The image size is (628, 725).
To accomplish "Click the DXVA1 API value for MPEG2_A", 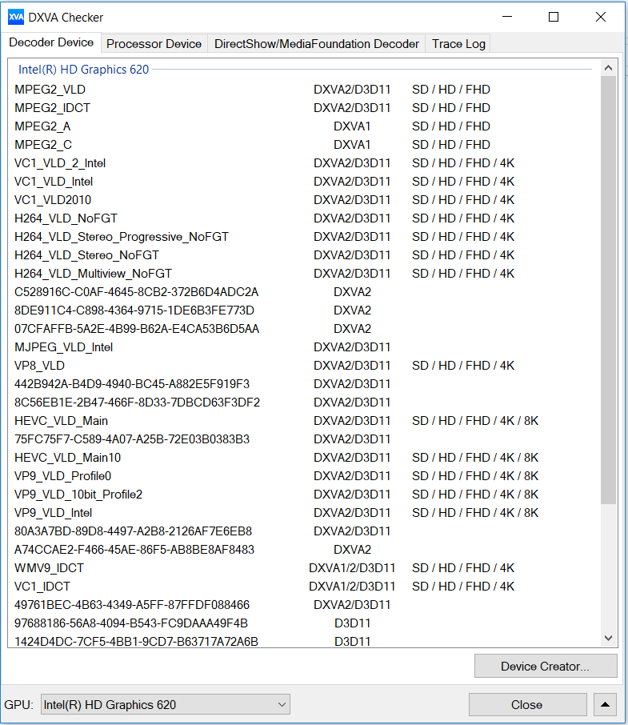I will (352, 126).
